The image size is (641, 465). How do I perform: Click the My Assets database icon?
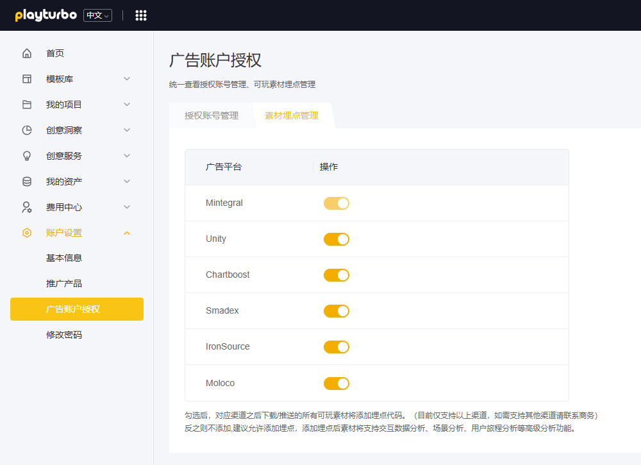coord(27,182)
